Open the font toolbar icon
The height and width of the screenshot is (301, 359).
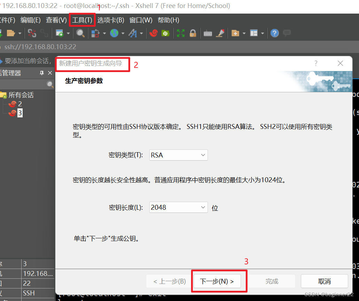[x=133, y=33]
